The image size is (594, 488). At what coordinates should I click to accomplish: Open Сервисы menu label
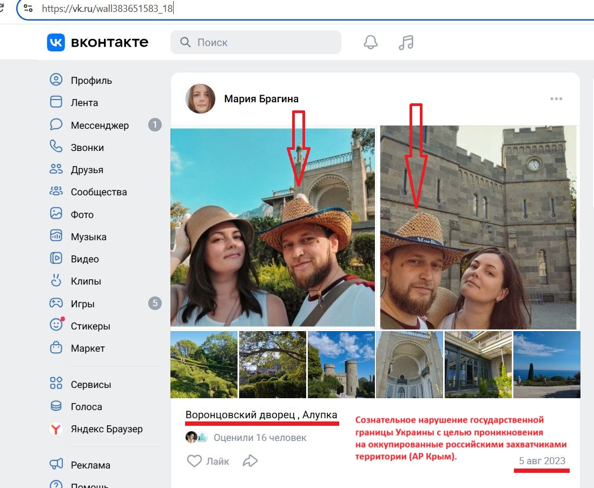coord(91,384)
